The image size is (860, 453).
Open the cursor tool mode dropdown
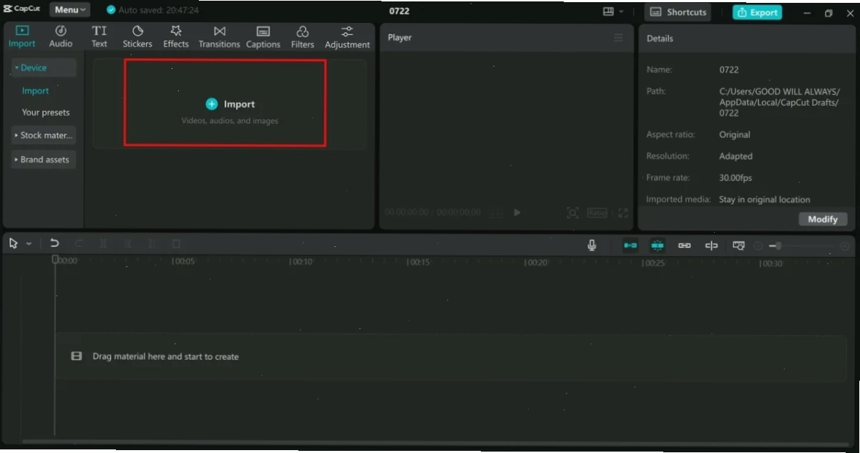(x=29, y=244)
